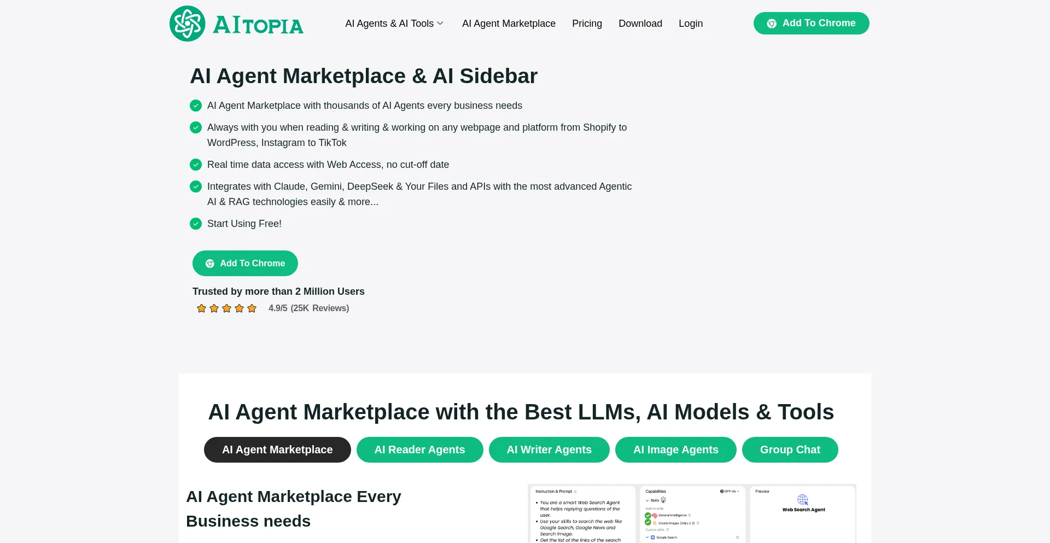Click the brain icon beside General Intelligence

pos(655,515)
